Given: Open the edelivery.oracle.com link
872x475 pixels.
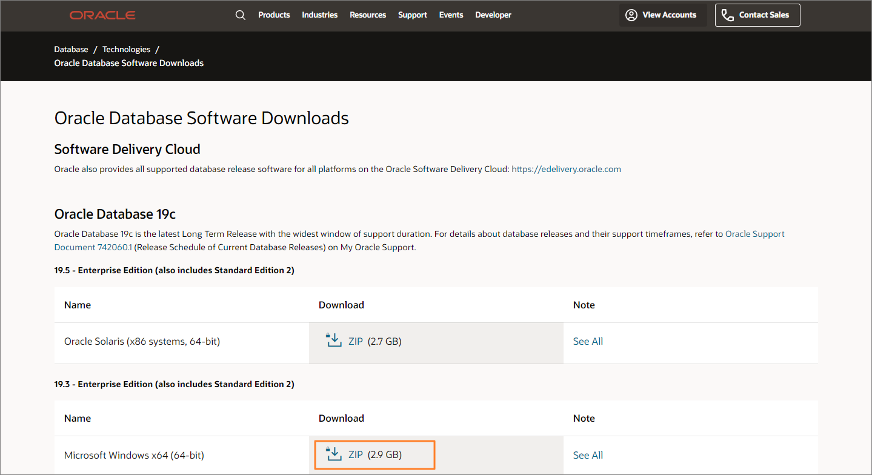Looking at the screenshot, I should point(566,169).
